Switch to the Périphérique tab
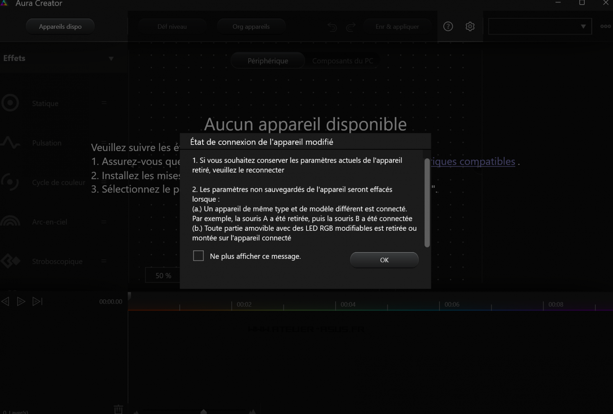 (x=268, y=61)
